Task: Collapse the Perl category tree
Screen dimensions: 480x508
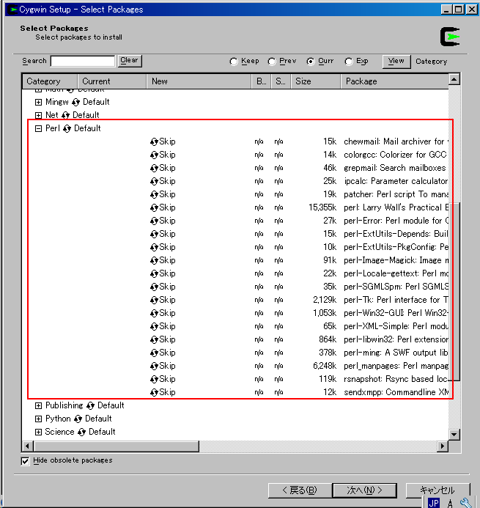Action: coord(39,128)
